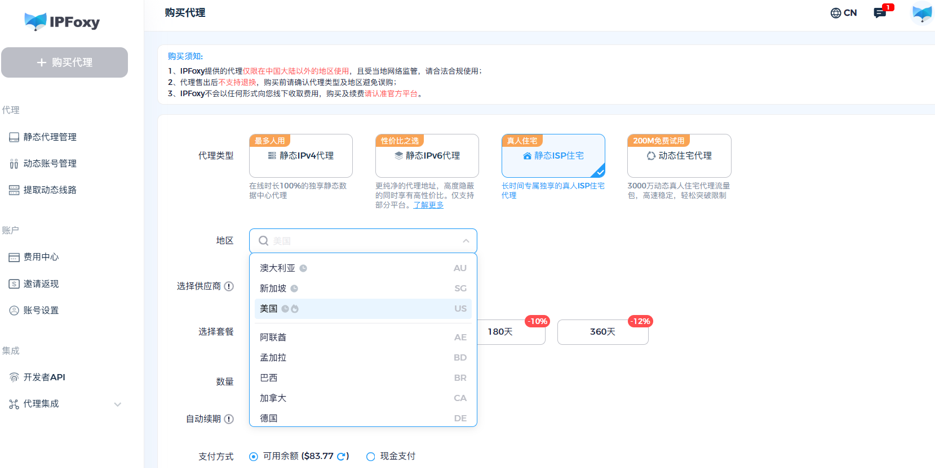The height and width of the screenshot is (468, 935).
Task: Click the clock icon beside 澳大利亚
Action: pyautogui.click(x=303, y=268)
